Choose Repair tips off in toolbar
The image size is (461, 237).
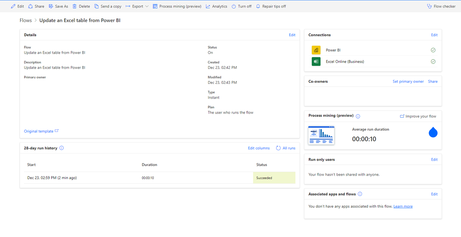coord(274,6)
